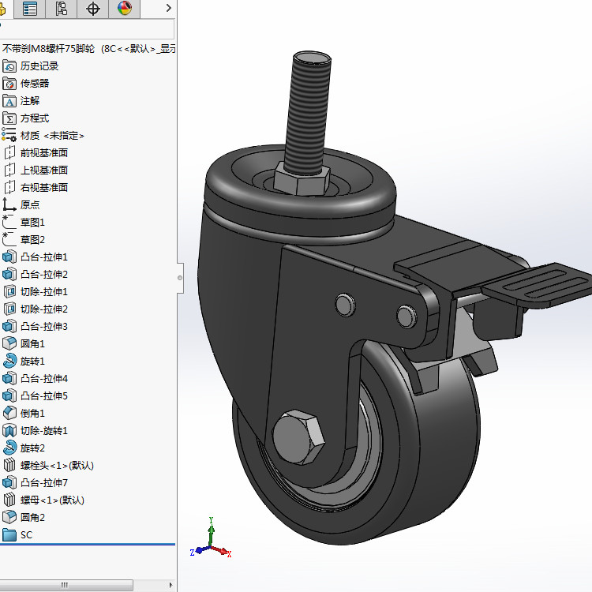This screenshot has width=592, height=592.
Task: Select the 凸台-拉伸1 extrude icon
Action: [x=9, y=257]
